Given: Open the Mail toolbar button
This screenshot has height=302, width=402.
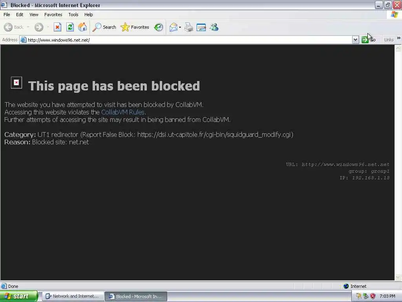Looking at the screenshot, I should (174, 27).
